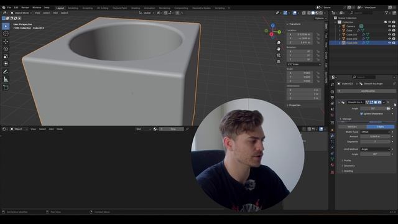398x224 pixels.
Task: Open the Render menu
Action: tap(25, 7)
